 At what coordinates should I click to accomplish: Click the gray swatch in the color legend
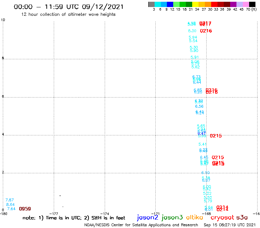[151, 4]
